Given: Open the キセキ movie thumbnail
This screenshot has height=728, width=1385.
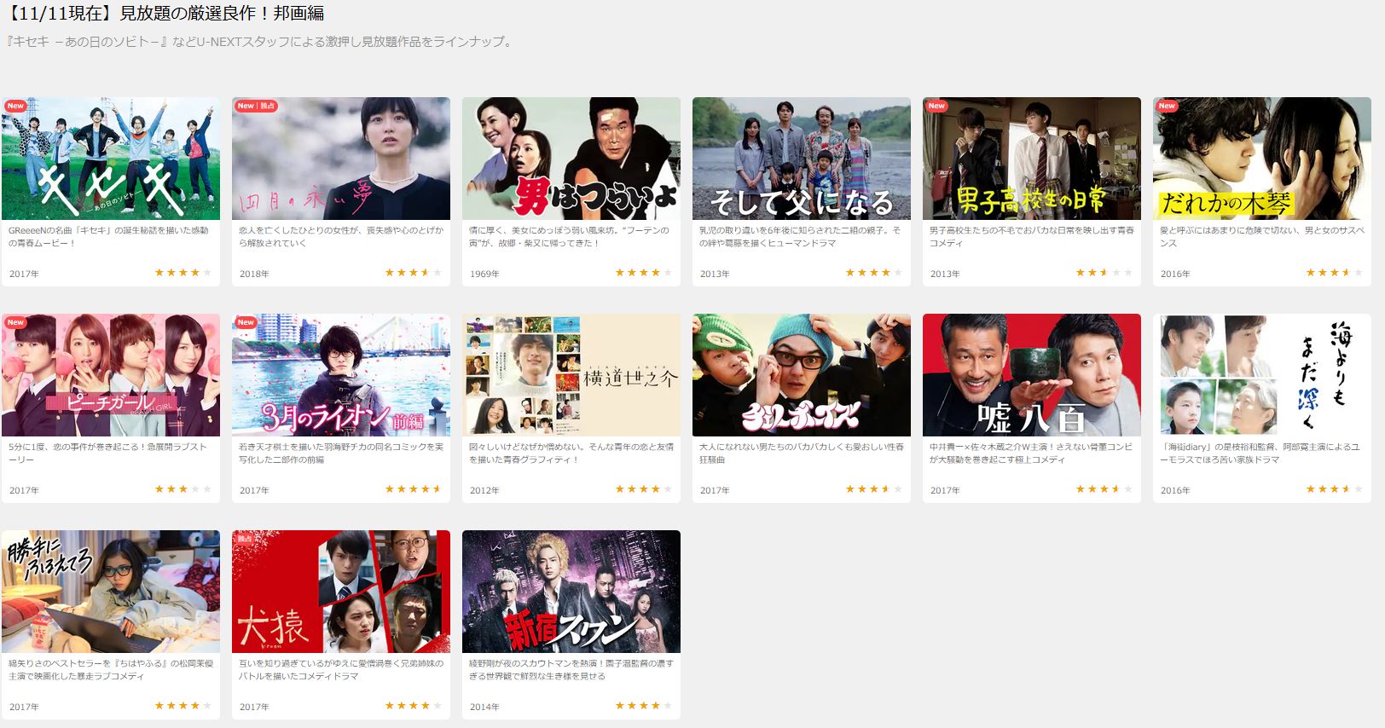Looking at the screenshot, I should point(111,159).
